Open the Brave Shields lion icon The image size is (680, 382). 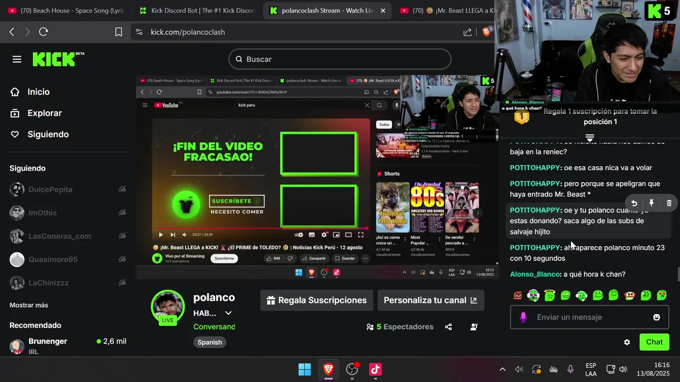(x=487, y=32)
